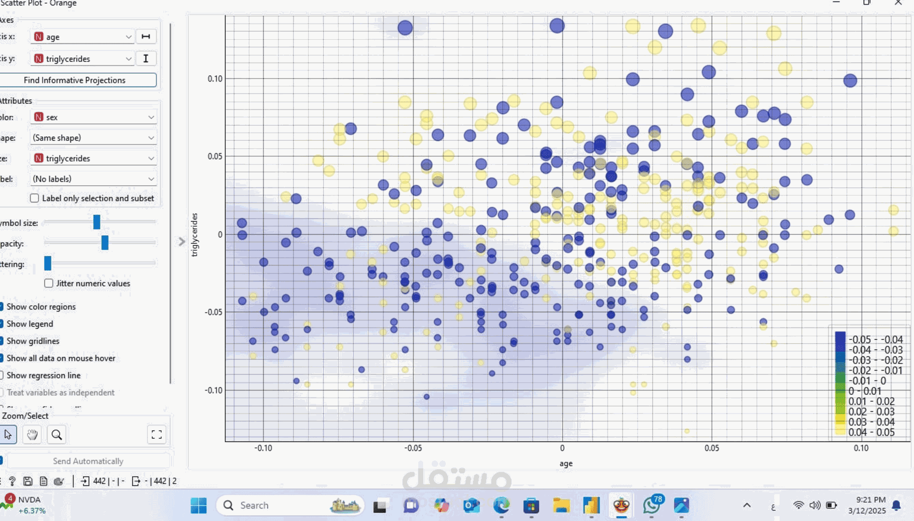The height and width of the screenshot is (521, 914).
Task: Open Copilot from taskbar
Action: [441, 505]
